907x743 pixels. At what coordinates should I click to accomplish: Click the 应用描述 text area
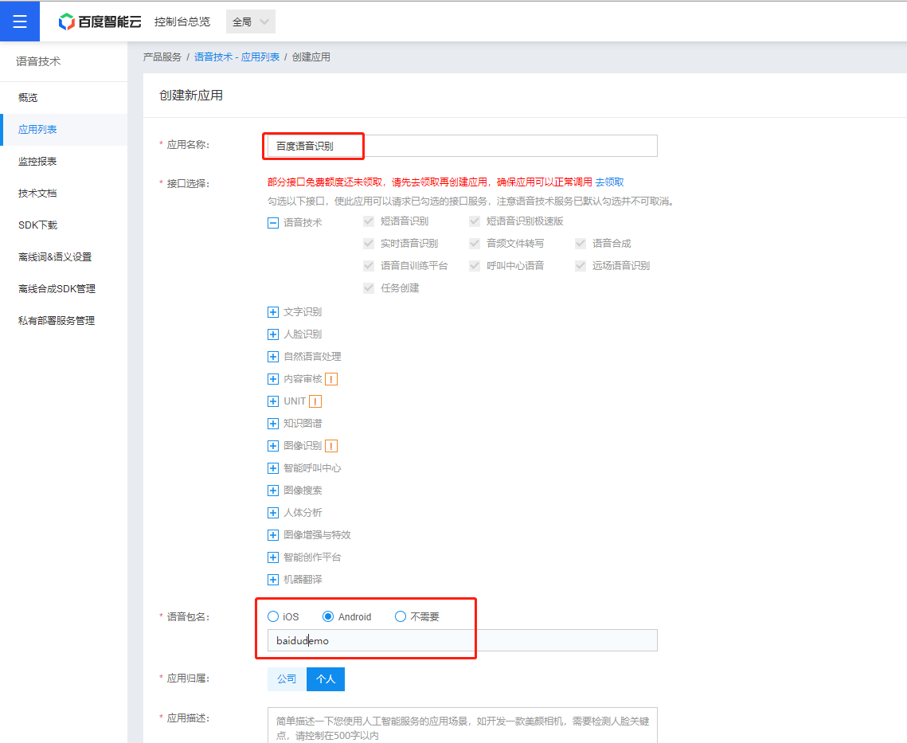462,725
